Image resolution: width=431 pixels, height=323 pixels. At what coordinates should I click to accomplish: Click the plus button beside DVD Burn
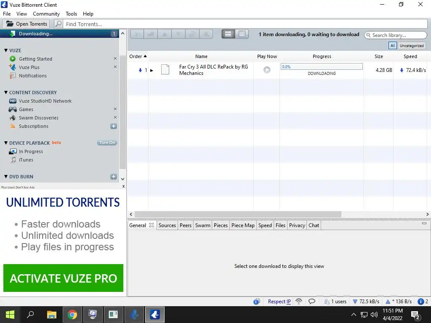click(114, 177)
